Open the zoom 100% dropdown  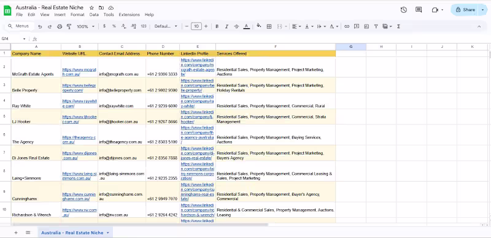(85, 26)
